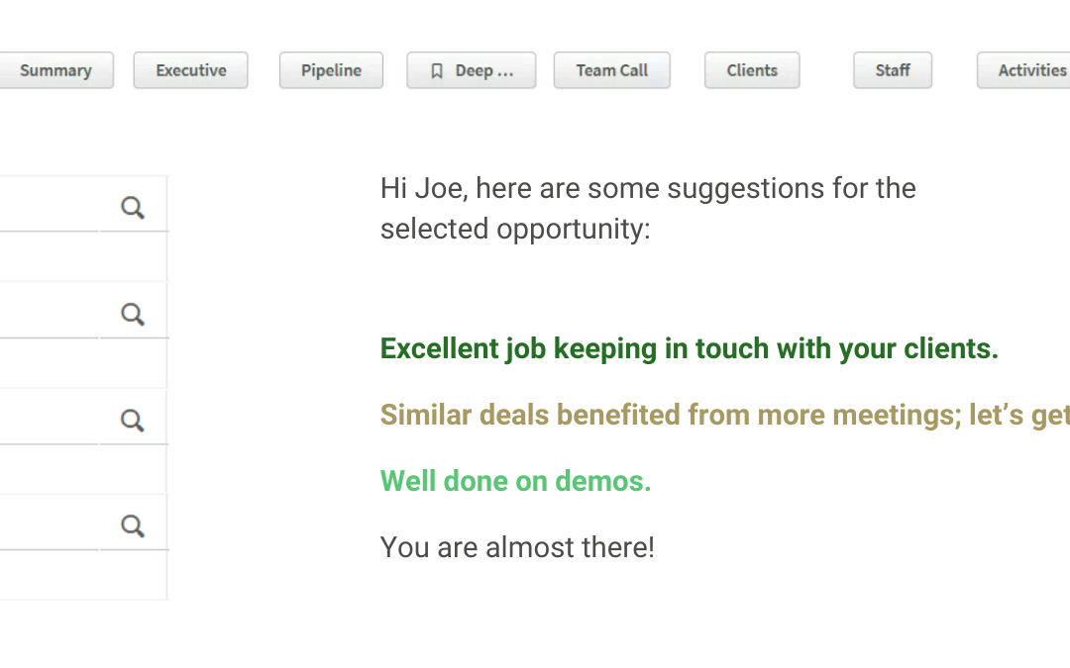Go to the Pipeline view

[x=331, y=70]
